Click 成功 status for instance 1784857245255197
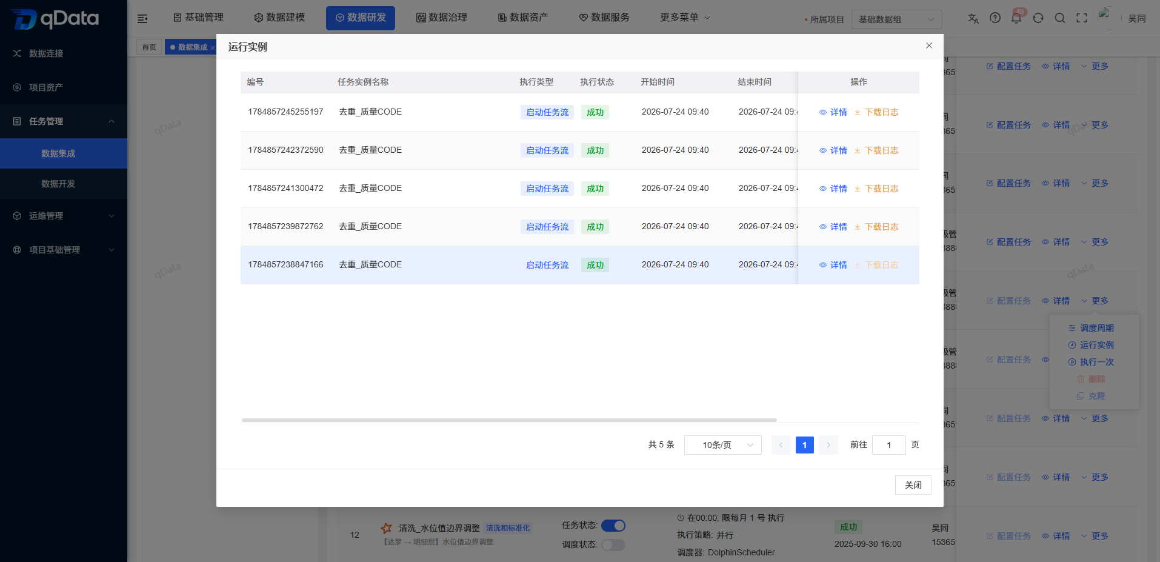The image size is (1160, 562). click(x=595, y=112)
